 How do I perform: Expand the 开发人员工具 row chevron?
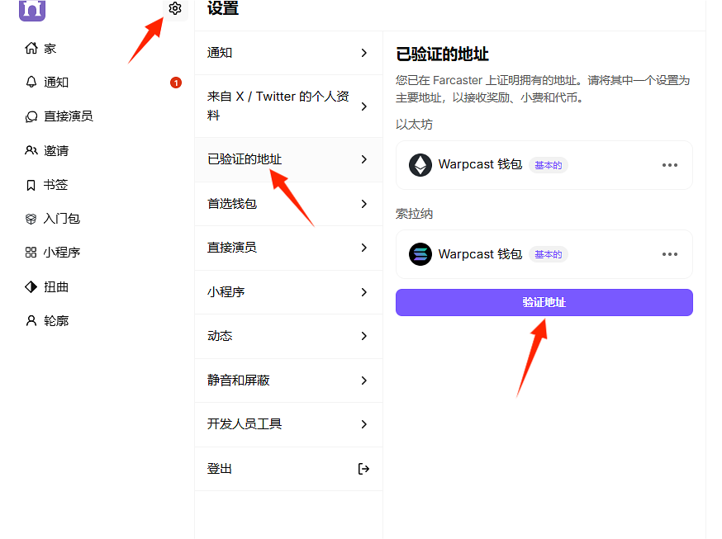tap(363, 424)
